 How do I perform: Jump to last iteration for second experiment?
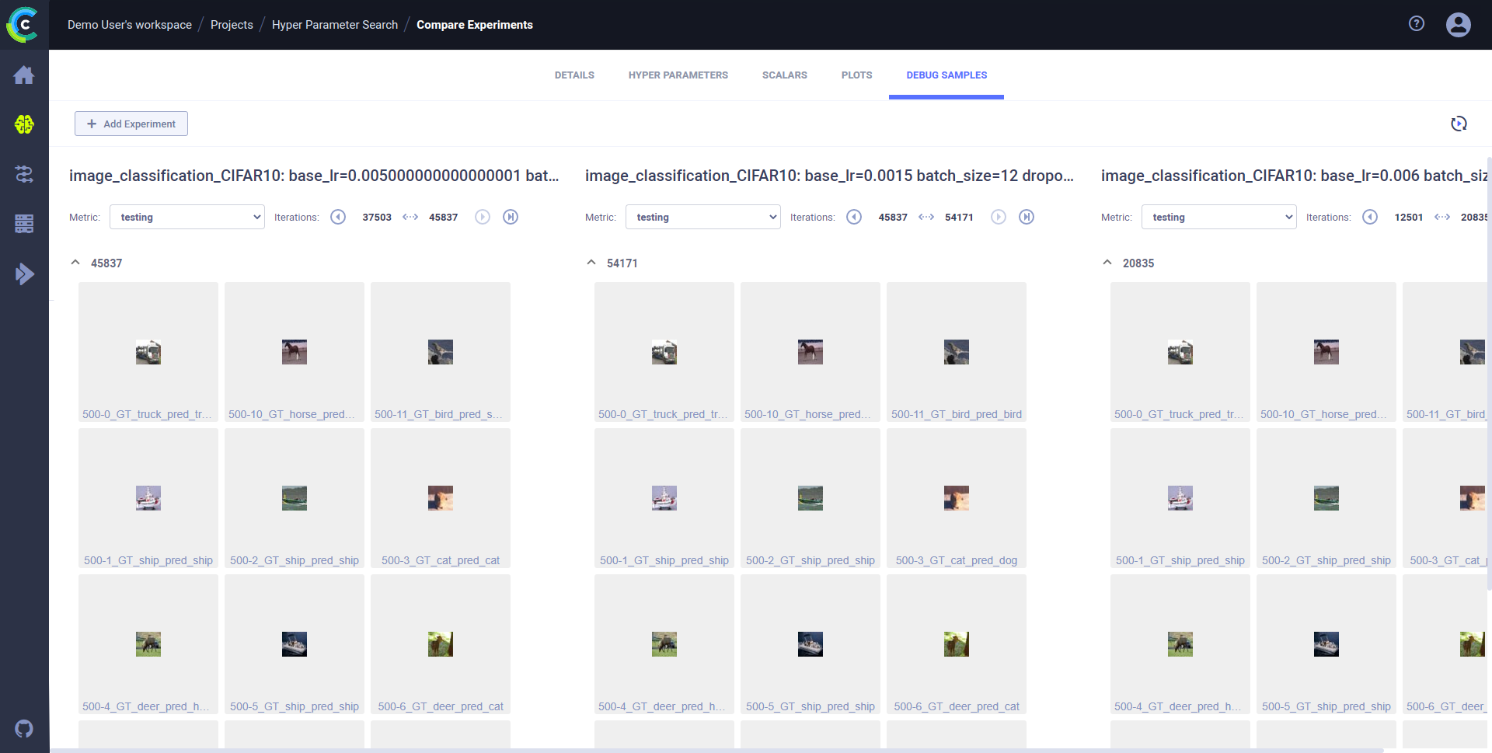point(1027,217)
